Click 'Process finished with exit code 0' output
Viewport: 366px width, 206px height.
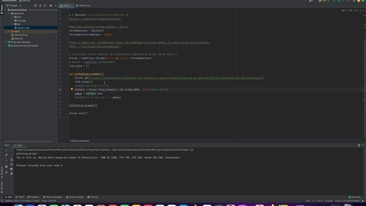click(x=39, y=165)
